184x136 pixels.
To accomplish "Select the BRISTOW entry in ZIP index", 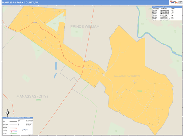I will [164, 17].
